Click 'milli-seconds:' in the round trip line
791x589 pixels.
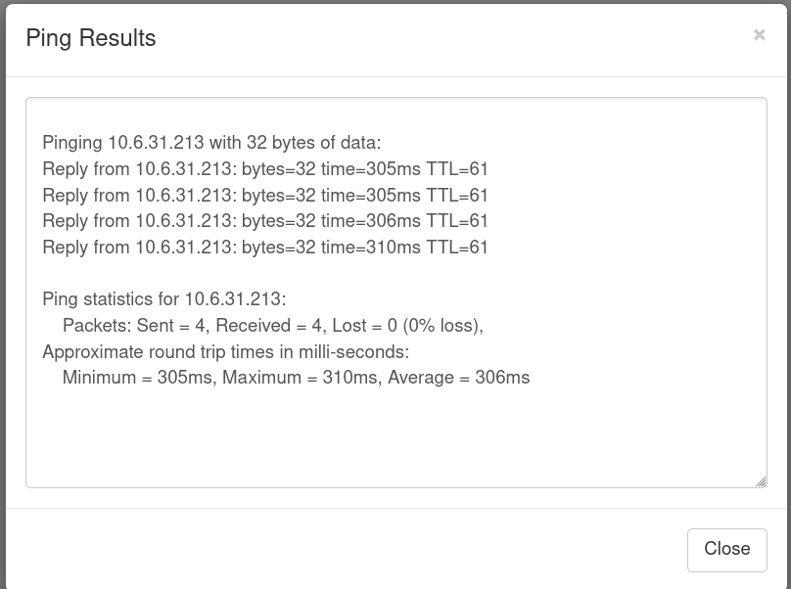(353, 351)
